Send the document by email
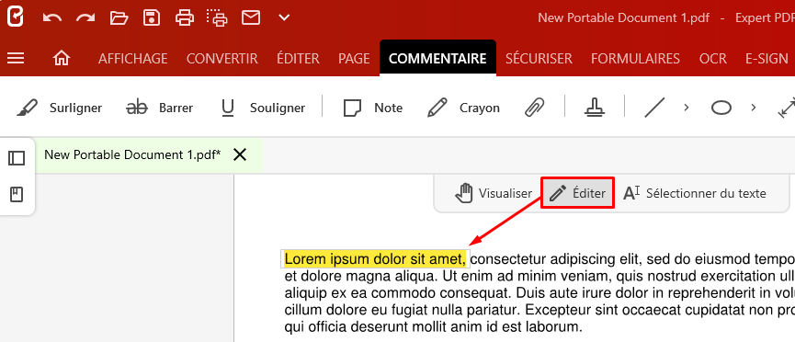Viewport: 795px width, 342px height. click(x=251, y=18)
